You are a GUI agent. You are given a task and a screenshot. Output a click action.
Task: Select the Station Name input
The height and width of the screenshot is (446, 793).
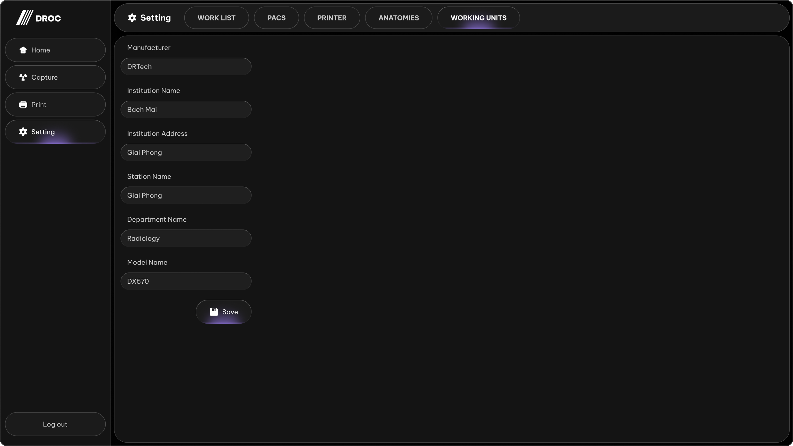click(x=186, y=195)
